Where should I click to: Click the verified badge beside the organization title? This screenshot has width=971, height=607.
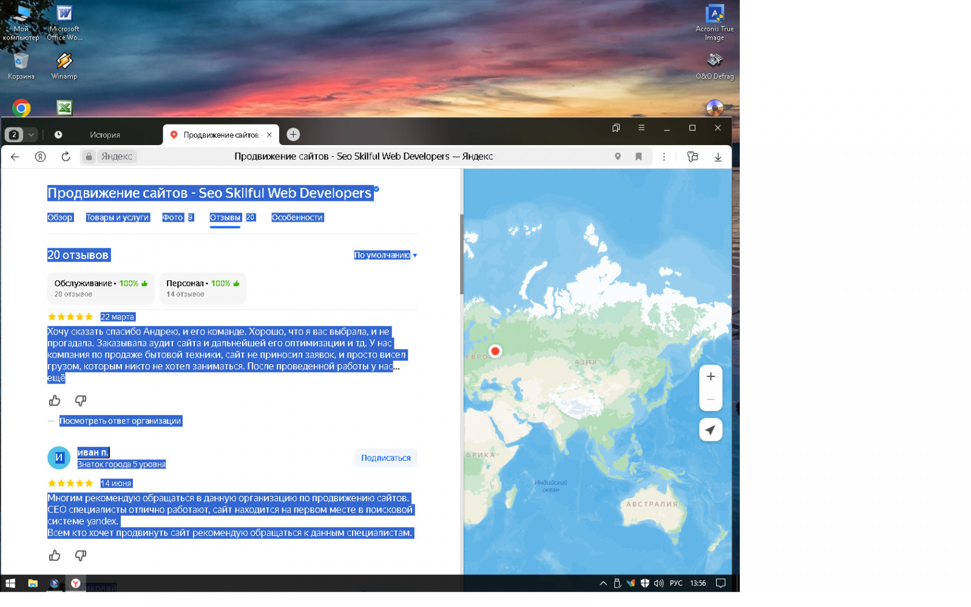376,189
